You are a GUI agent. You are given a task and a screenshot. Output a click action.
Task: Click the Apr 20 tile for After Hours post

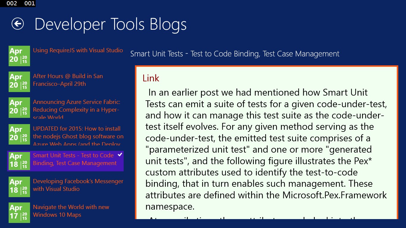[x=19, y=82]
